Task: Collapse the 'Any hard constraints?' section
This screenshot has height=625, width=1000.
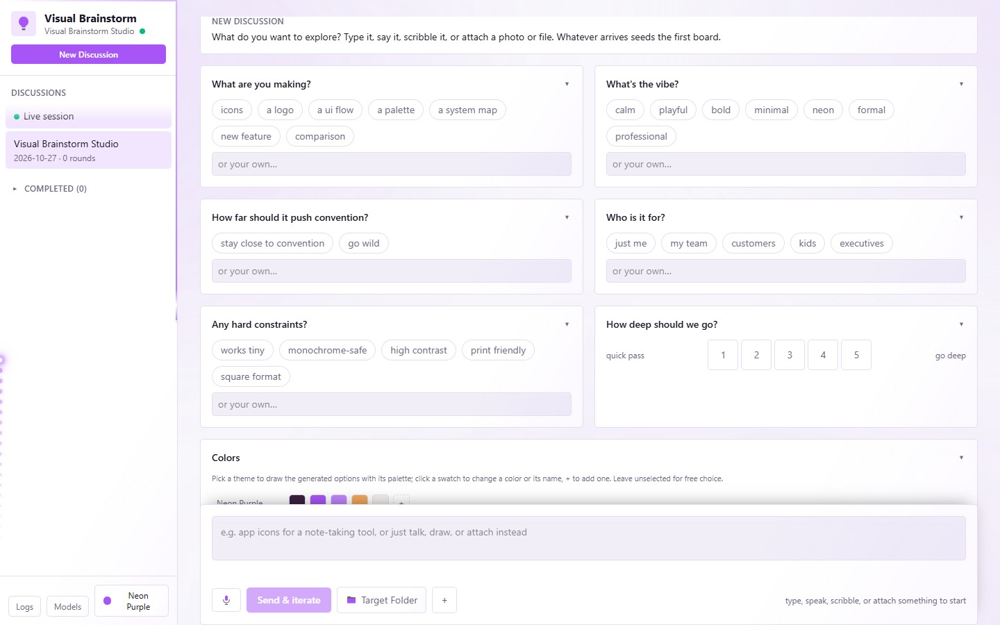Action: click(x=567, y=324)
